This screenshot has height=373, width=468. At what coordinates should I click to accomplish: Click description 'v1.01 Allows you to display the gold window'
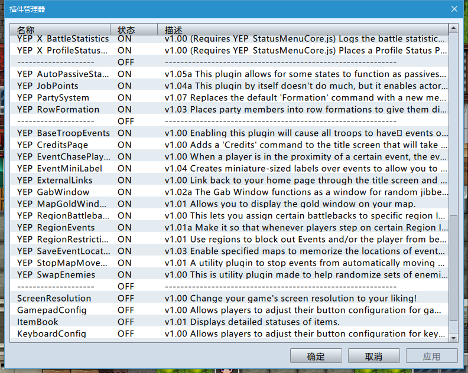[290, 204]
